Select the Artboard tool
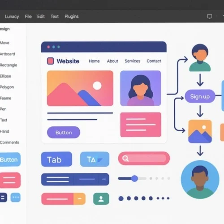224x224 pixels. click(x=8, y=54)
